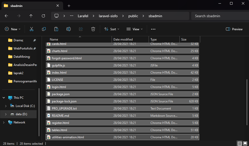249x146 pixels.
Task: Open the Sort dropdown menu
Action: 112,29
